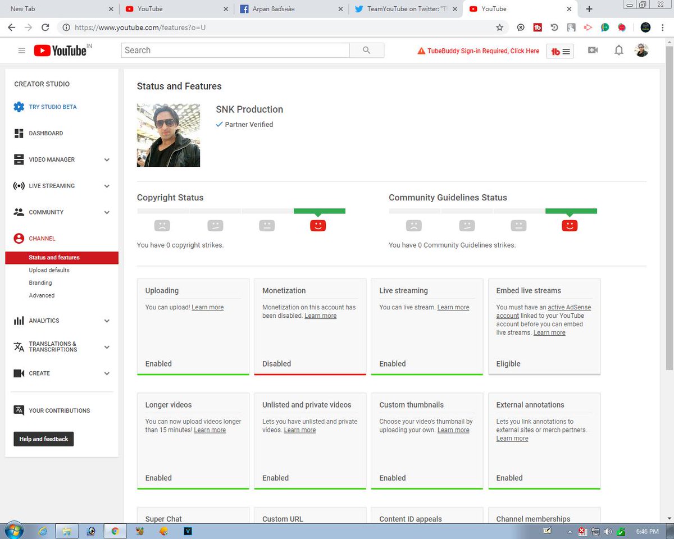Click the happy face under Community Guidelines Status
Viewport: 674px width, 539px height.
click(x=570, y=226)
